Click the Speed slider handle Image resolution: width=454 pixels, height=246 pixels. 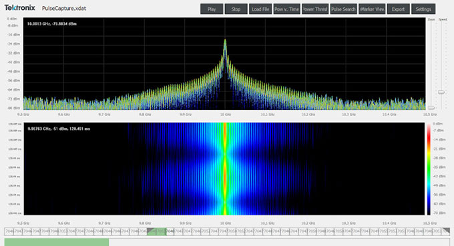click(x=441, y=92)
